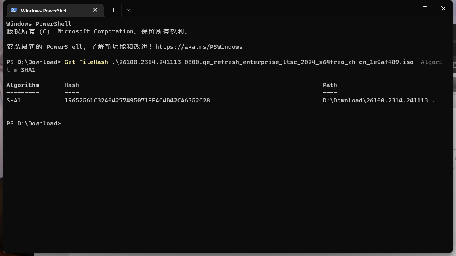456x256 pixels.
Task: Open the terminal profiles dropdown arrow
Action: 128,10
